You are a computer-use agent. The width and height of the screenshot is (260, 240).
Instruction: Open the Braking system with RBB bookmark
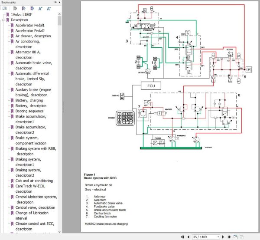pyautogui.click(x=36, y=151)
